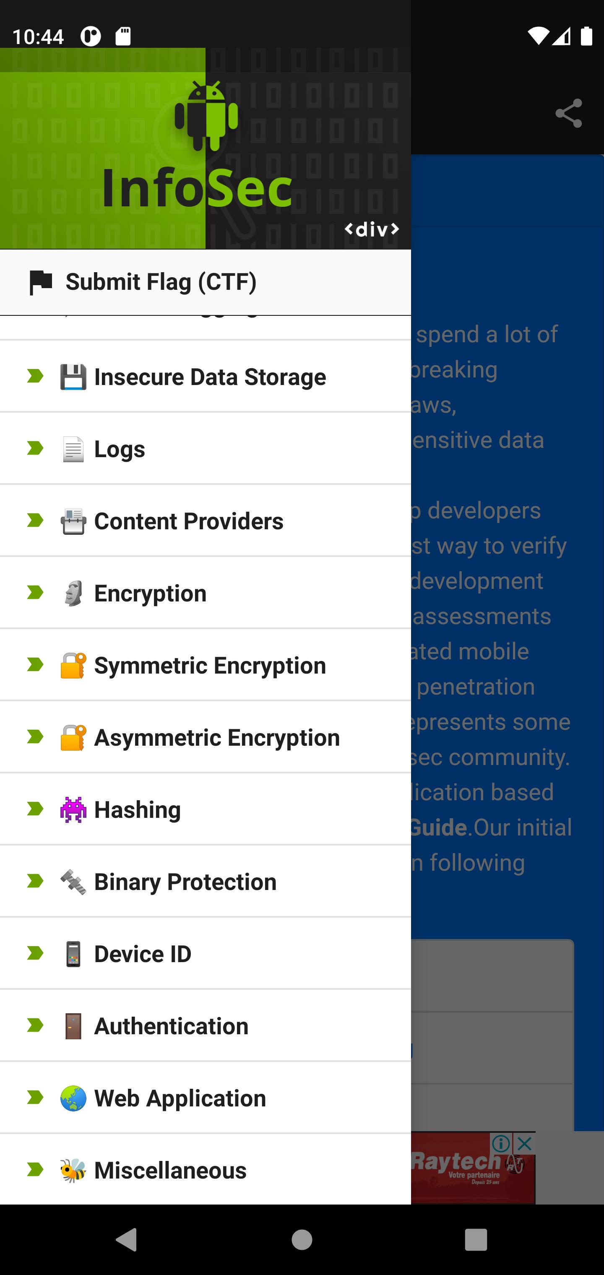Open Symmetric Encryption menu entry
The height and width of the screenshot is (1275, 604).
pos(206,665)
